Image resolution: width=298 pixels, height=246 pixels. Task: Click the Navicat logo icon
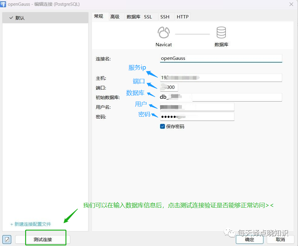tap(164, 32)
